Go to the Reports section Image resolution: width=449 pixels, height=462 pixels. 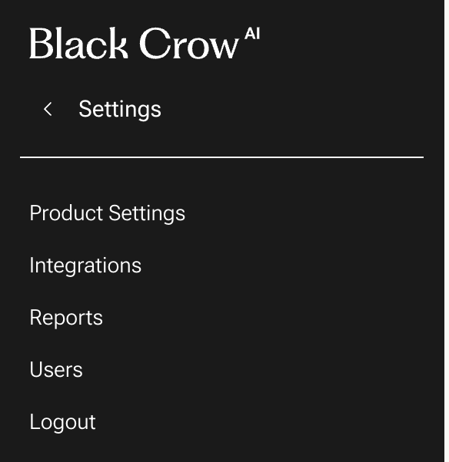66,318
